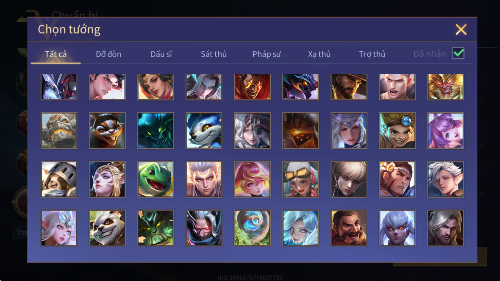Screen dimensions: 500x281
Task: Select the Monkey King hero with golden crown
Action: (x=445, y=87)
